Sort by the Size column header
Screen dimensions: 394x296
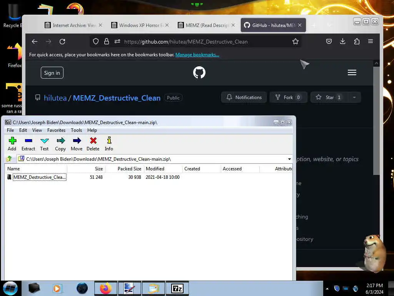pyautogui.click(x=87, y=169)
